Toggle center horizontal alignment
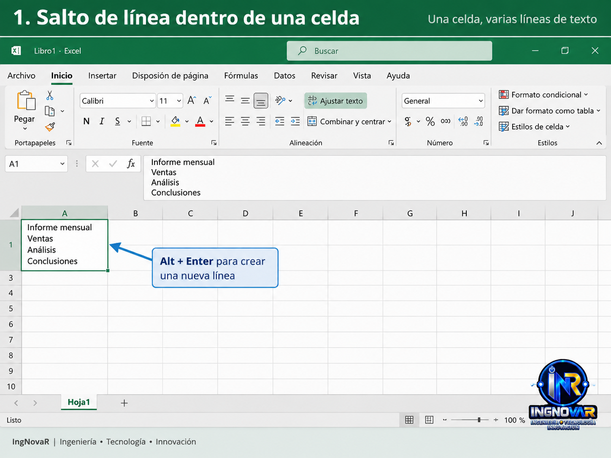611x458 pixels. click(245, 121)
